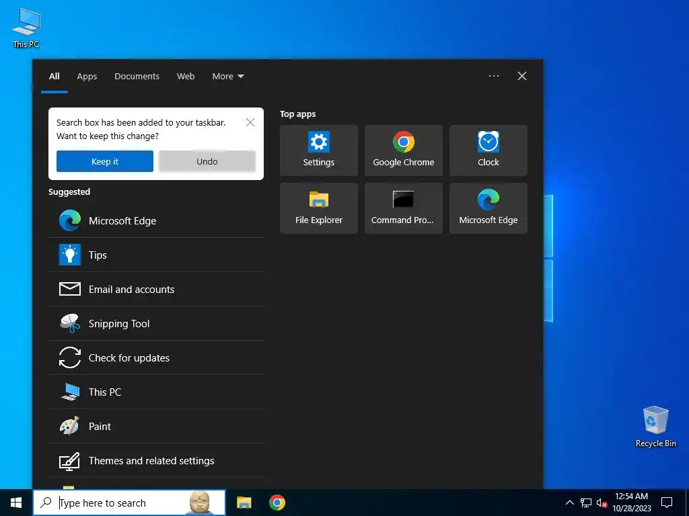
Task: Close the search panel
Action: pos(521,76)
